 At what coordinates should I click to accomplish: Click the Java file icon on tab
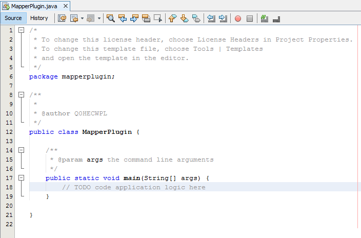(x=6, y=6)
